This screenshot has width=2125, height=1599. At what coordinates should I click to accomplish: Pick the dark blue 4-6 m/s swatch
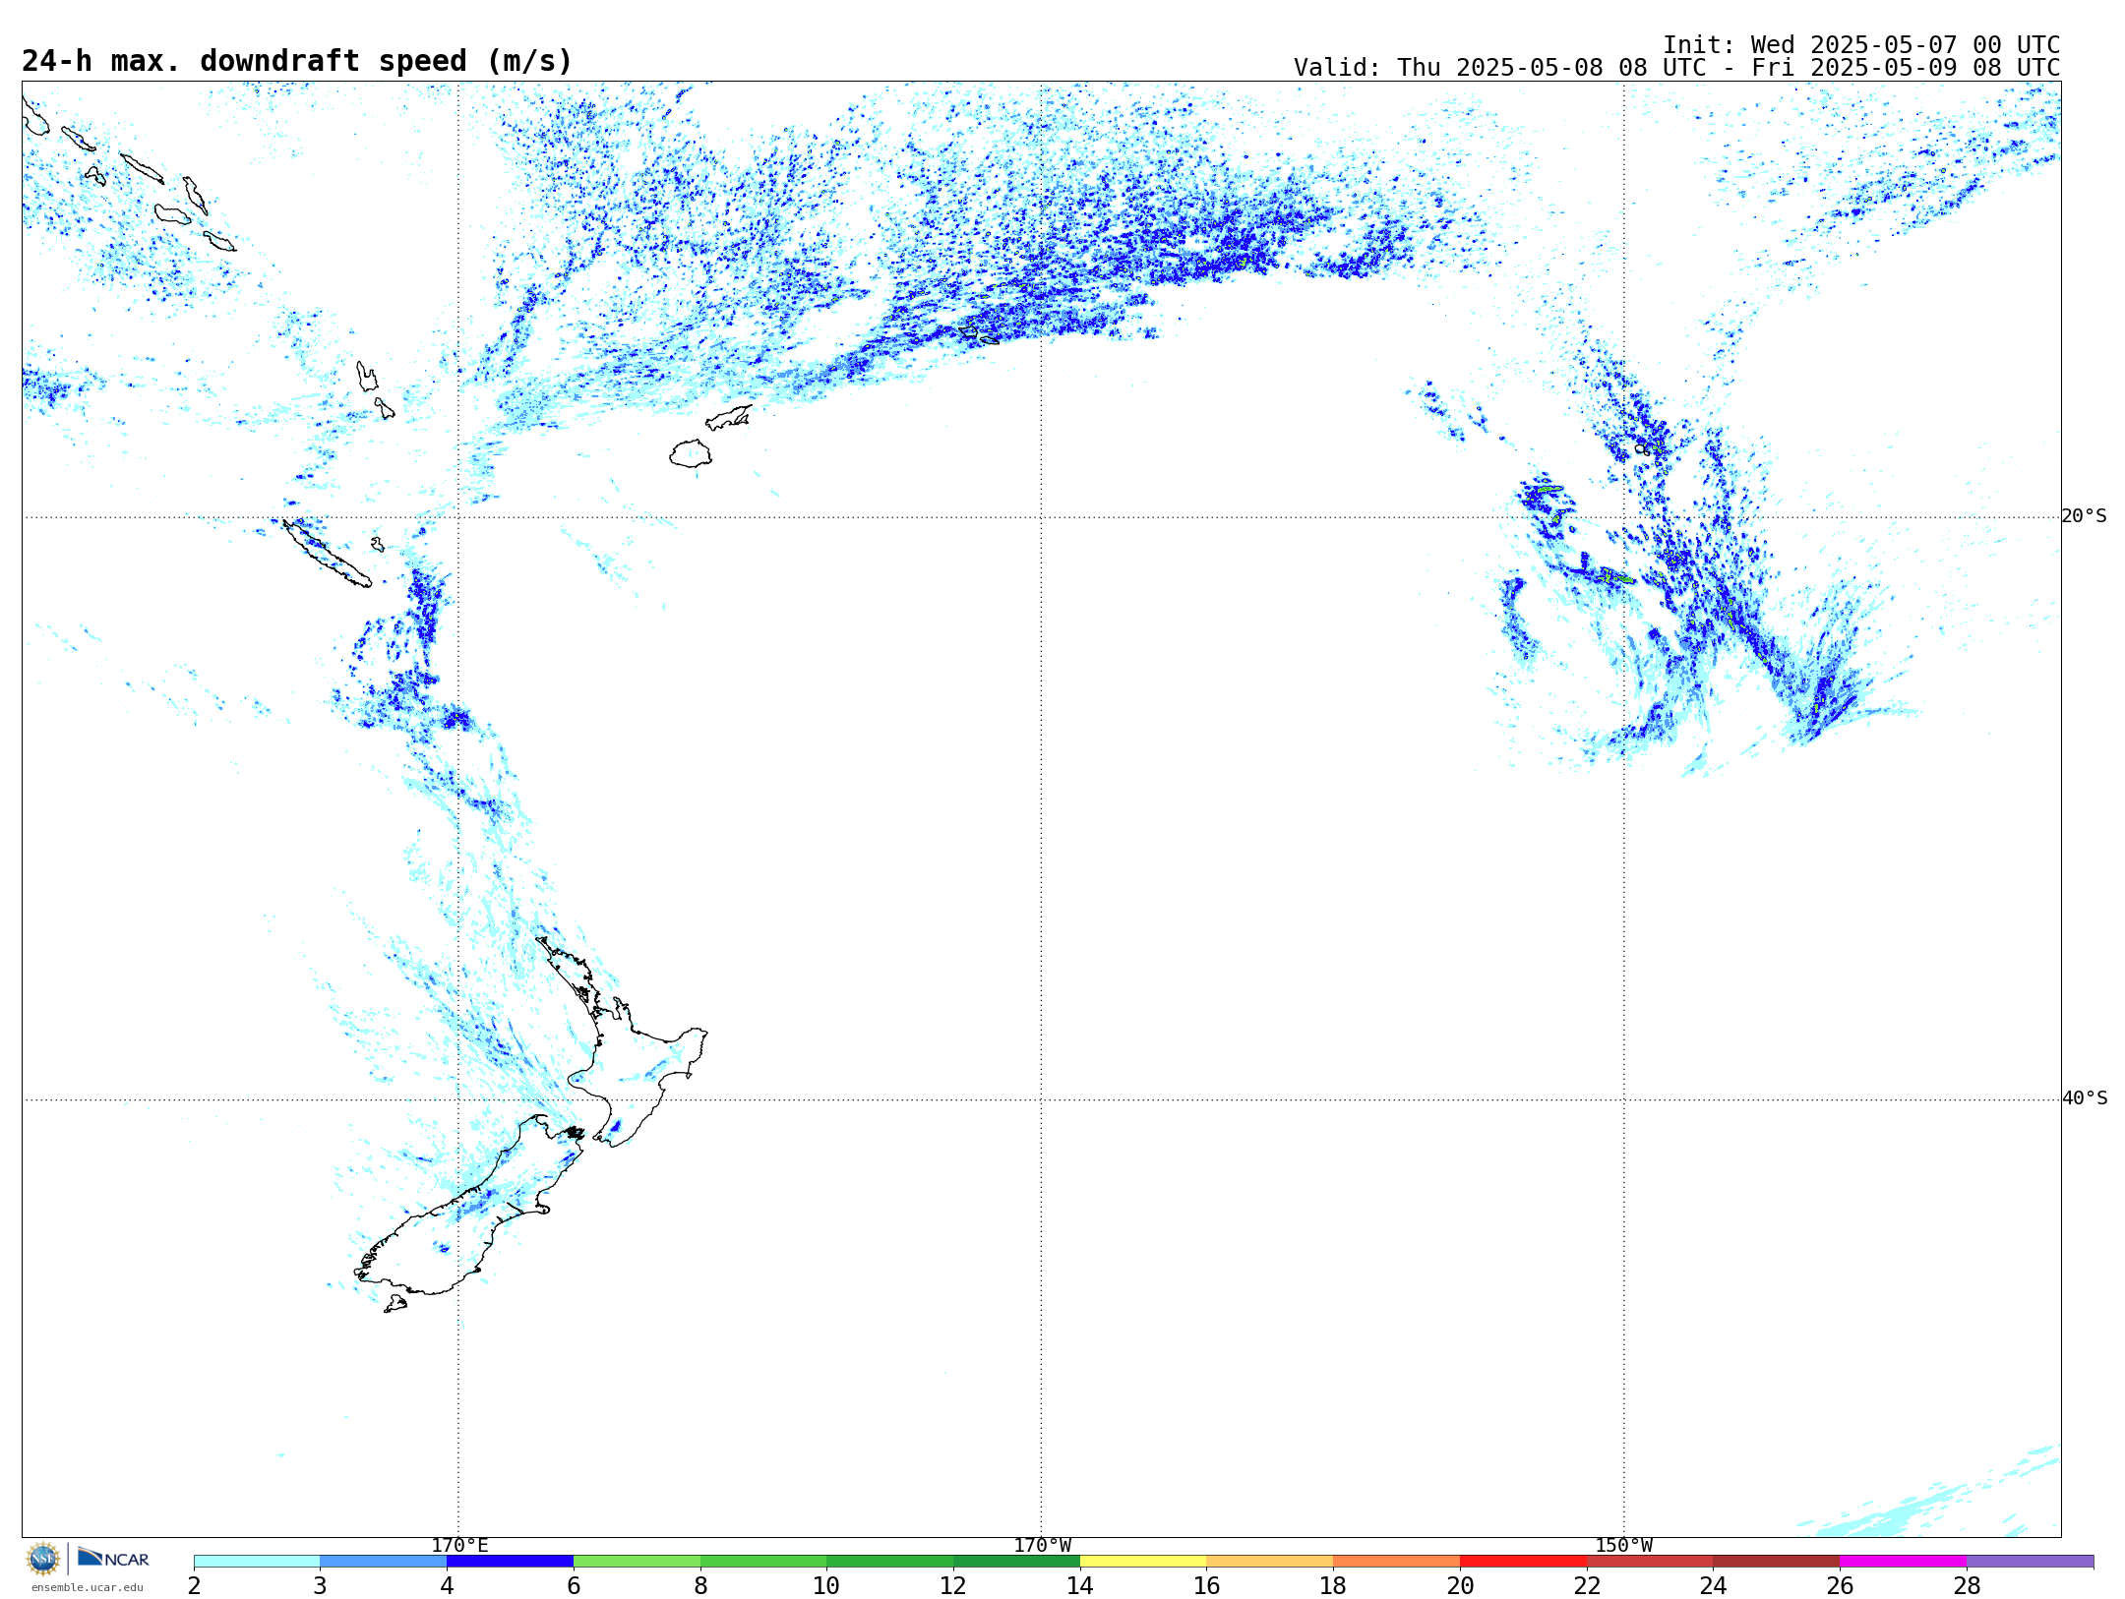click(510, 1562)
